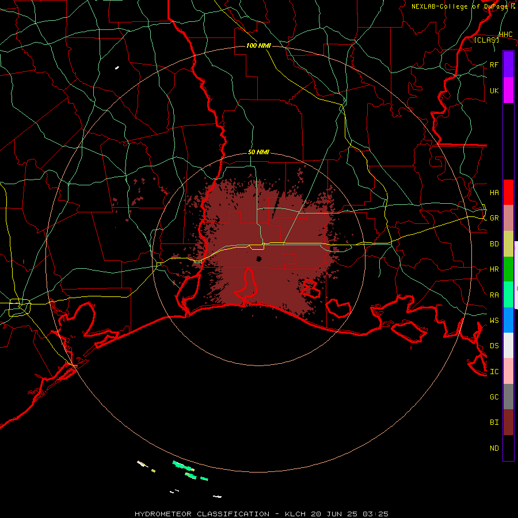The width and height of the screenshot is (518, 518).
Task: Click the RF legend label
Action: (x=494, y=64)
